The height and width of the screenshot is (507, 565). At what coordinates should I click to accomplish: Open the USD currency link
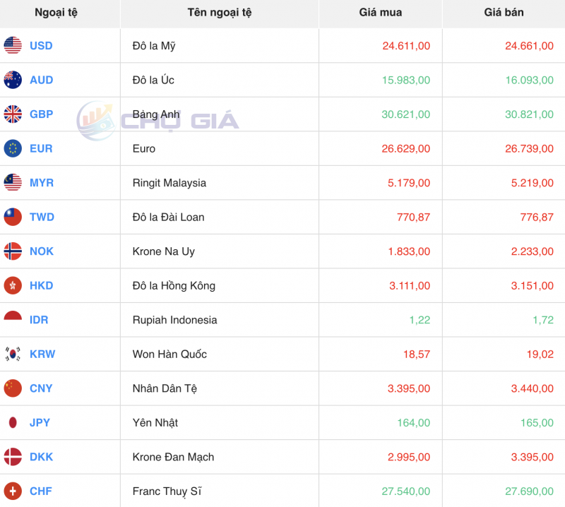41,46
